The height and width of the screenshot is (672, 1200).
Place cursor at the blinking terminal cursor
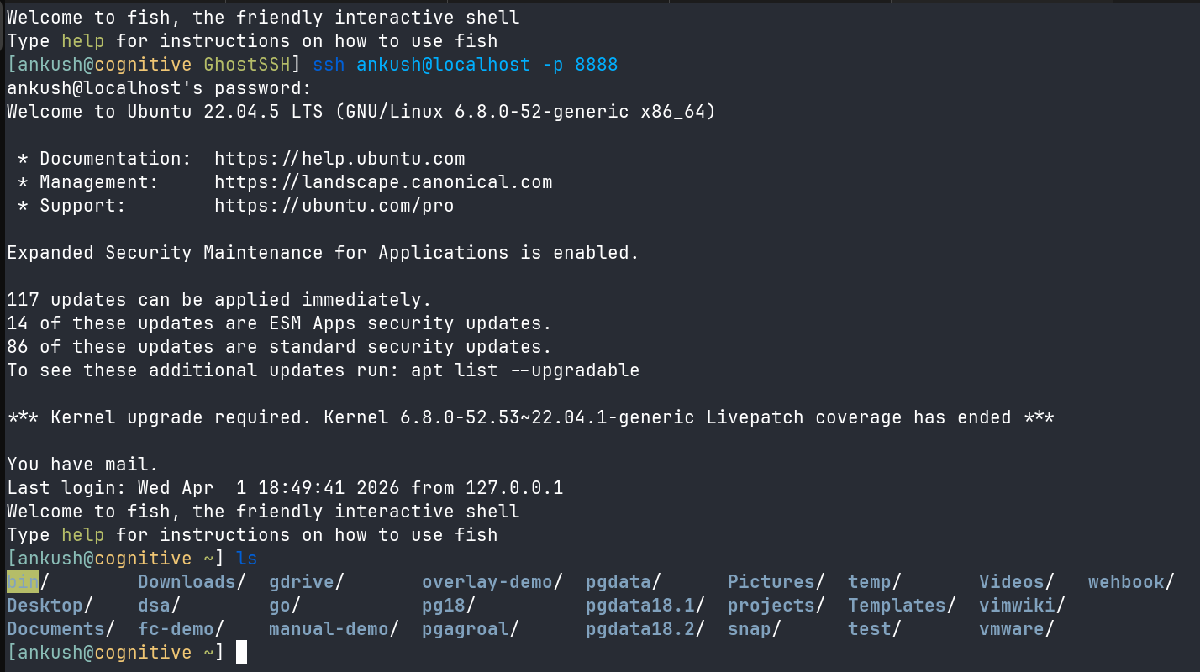pyautogui.click(x=242, y=652)
